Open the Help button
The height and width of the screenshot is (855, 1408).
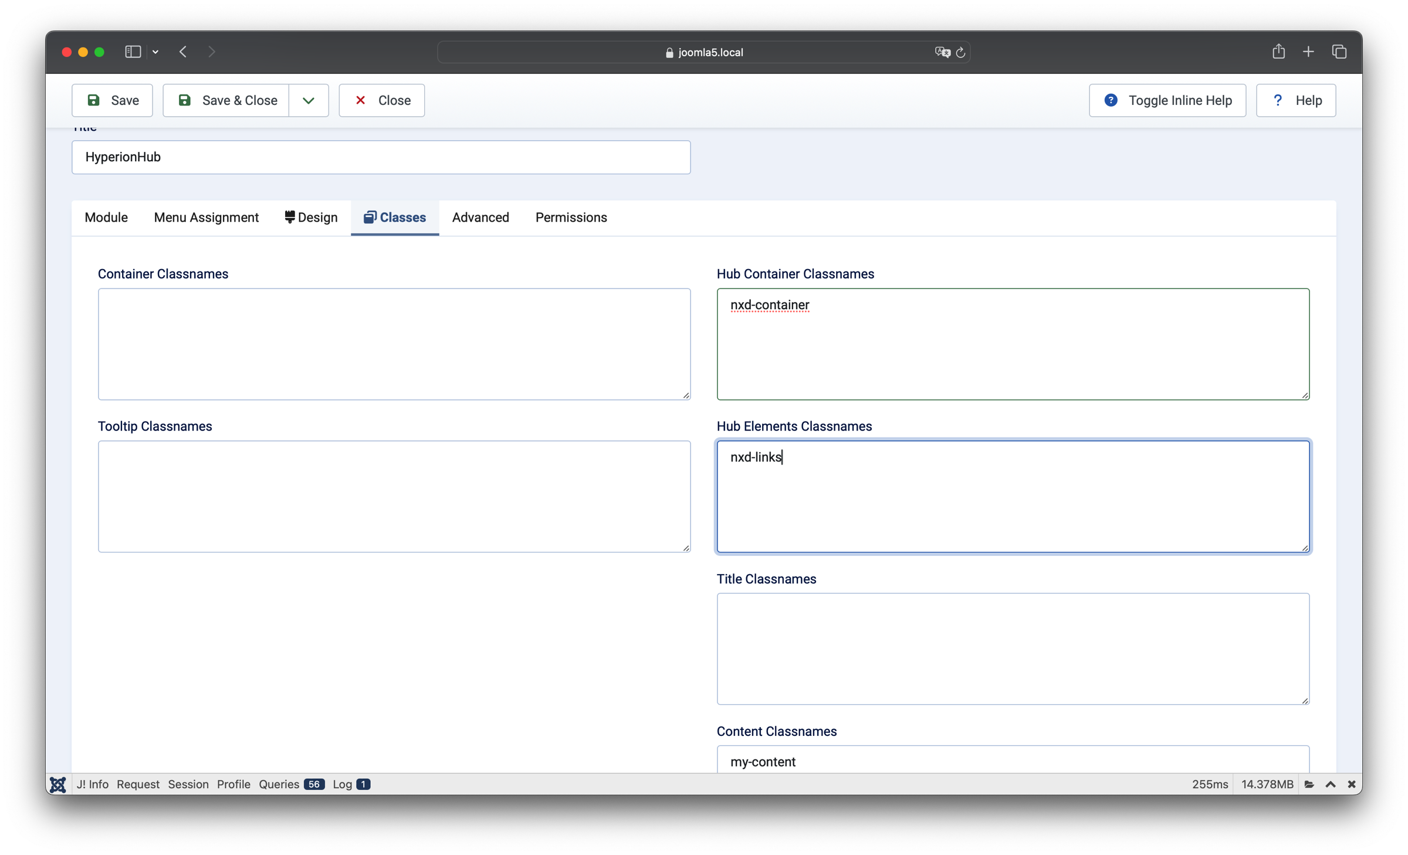coord(1296,100)
